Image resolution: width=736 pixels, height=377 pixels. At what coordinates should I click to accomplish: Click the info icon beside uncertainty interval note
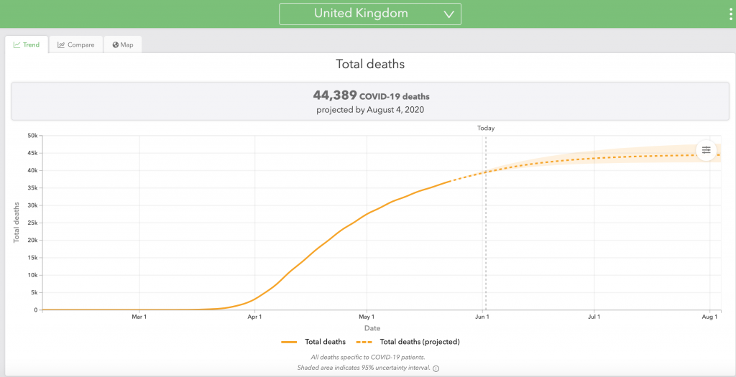pos(436,368)
